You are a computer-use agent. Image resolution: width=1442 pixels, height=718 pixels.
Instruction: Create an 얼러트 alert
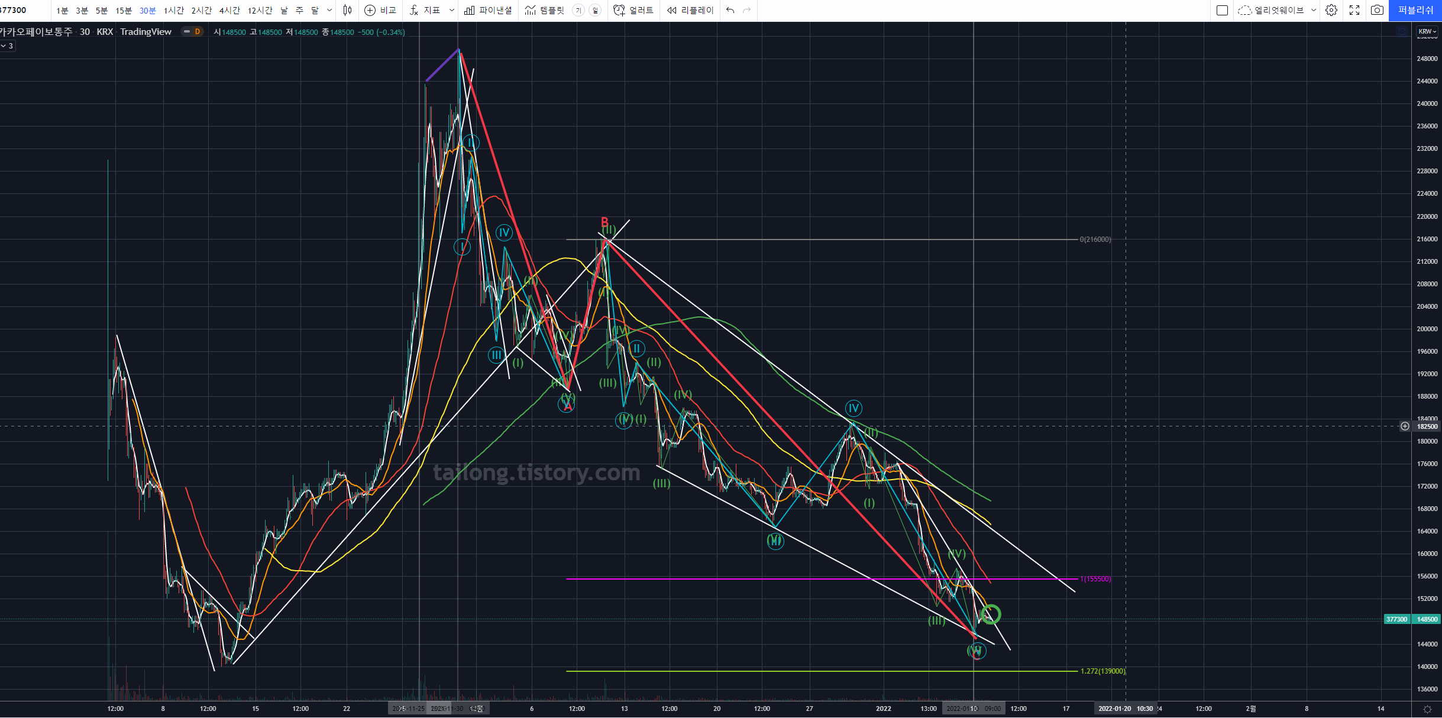(x=633, y=10)
